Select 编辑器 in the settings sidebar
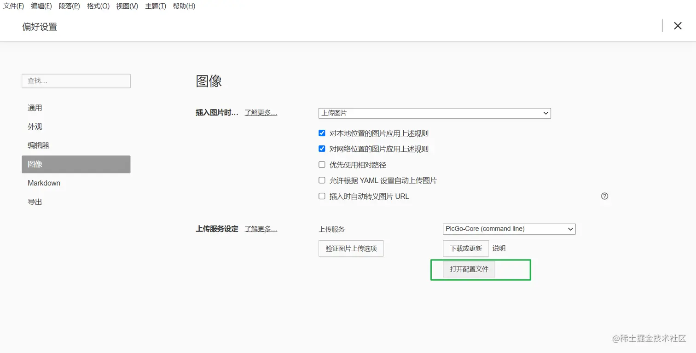 tap(76, 145)
